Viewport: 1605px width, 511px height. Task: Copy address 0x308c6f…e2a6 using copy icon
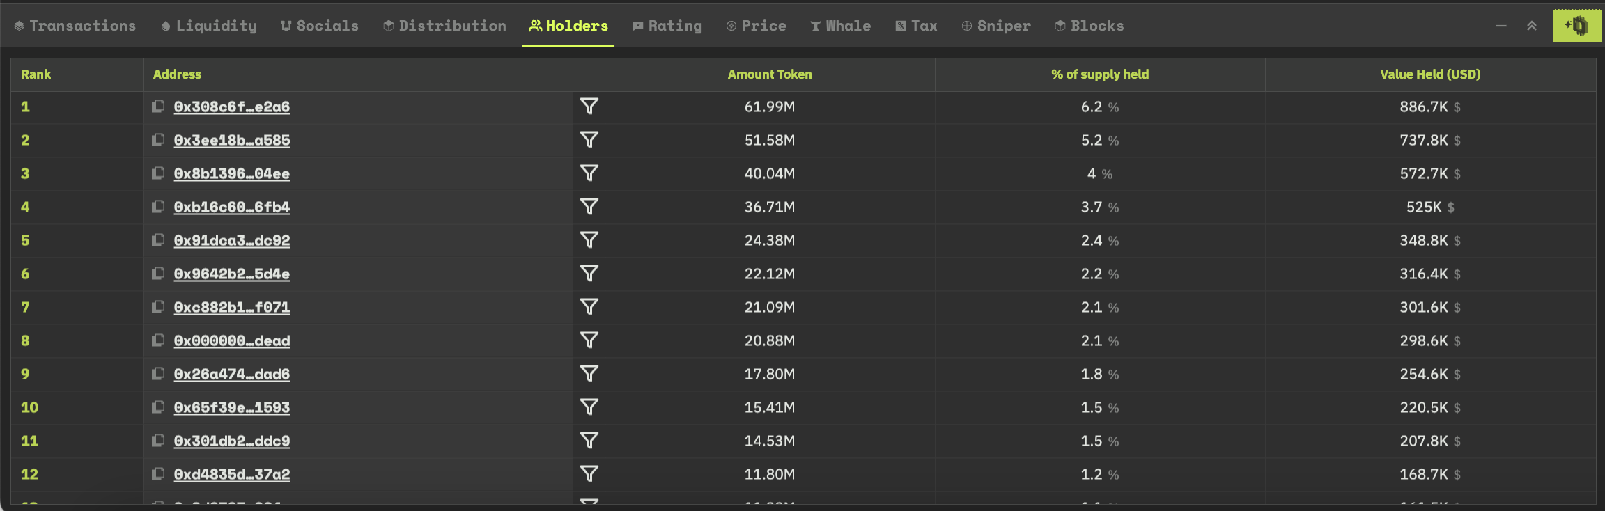pos(158,107)
